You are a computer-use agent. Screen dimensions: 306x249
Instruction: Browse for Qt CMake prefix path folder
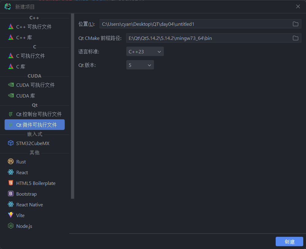coord(295,38)
